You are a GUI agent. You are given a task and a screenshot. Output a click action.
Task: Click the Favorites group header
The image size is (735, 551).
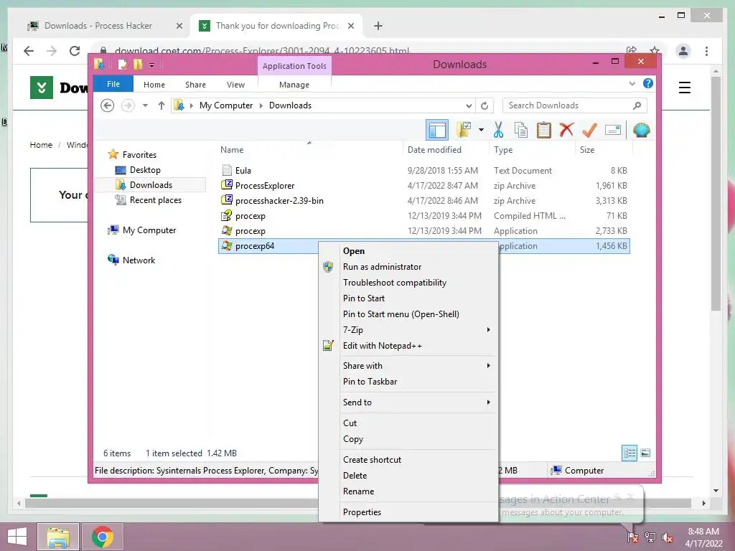pyautogui.click(x=139, y=155)
